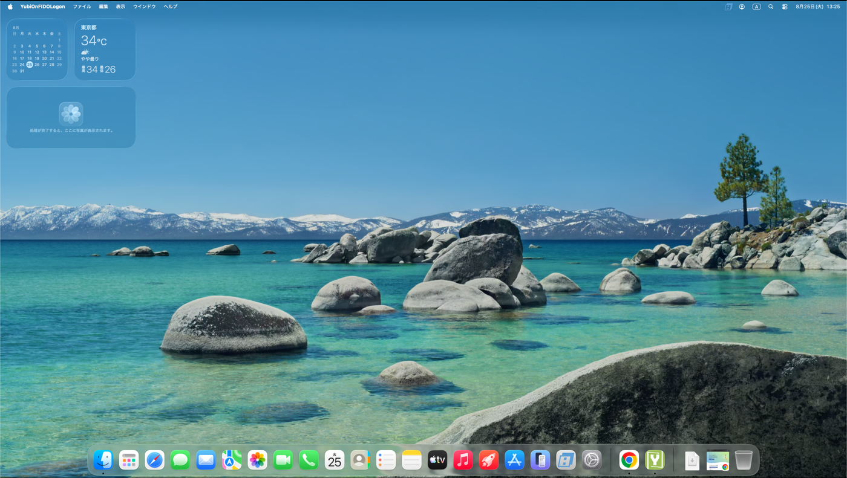Open Control Center in the menu bar
Image resolution: width=847 pixels, height=478 pixels.
[x=785, y=7]
